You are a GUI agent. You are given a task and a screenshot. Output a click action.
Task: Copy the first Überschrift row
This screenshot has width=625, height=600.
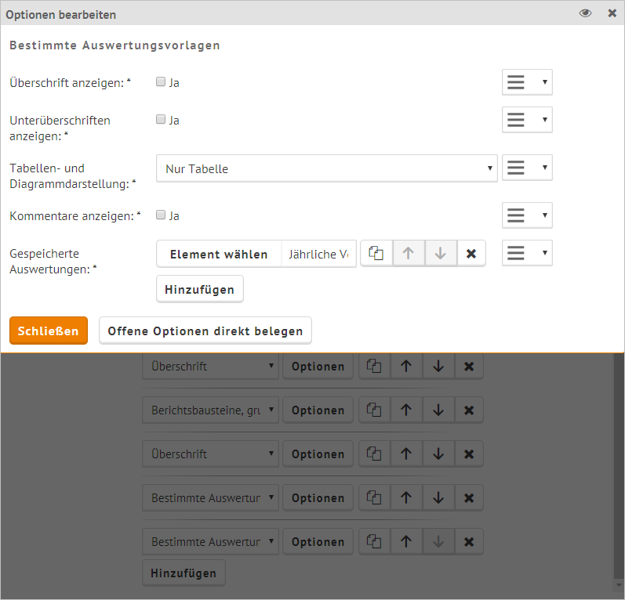[x=374, y=366]
